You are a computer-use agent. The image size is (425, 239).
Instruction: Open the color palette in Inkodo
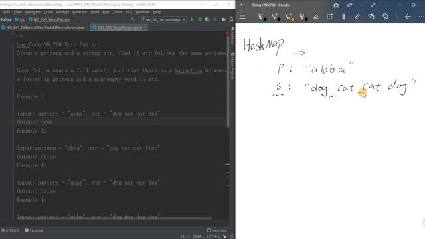(x=385, y=17)
